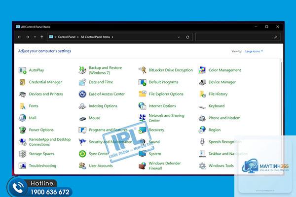
Task: Open the Recovery link
Action: pyautogui.click(x=156, y=130)
